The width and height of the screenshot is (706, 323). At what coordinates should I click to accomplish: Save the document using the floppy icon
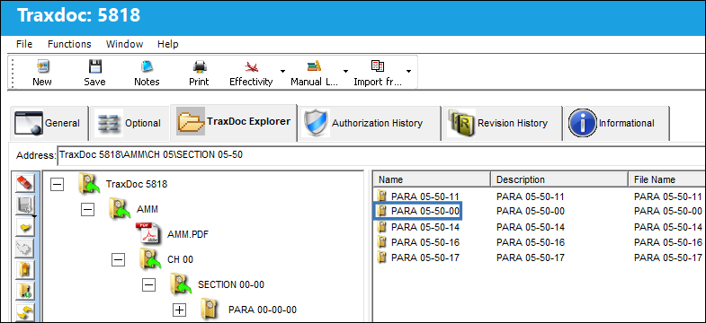[x=95, y=67]
